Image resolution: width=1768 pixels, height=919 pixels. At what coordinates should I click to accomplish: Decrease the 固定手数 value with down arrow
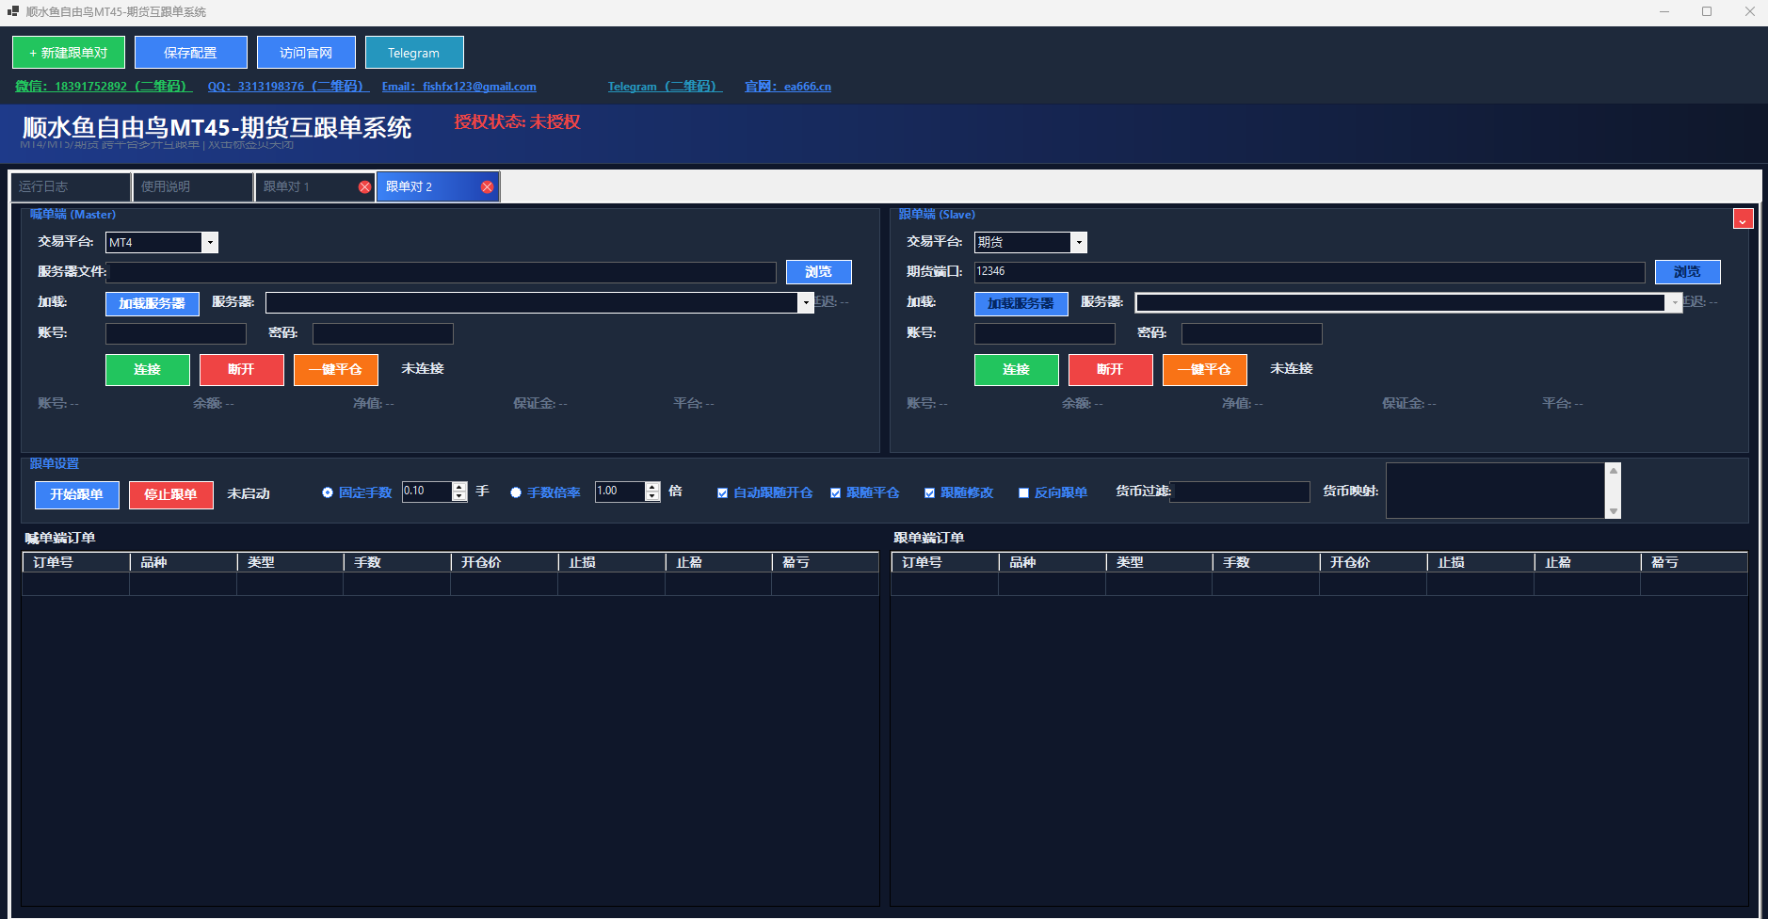[459, 497]
